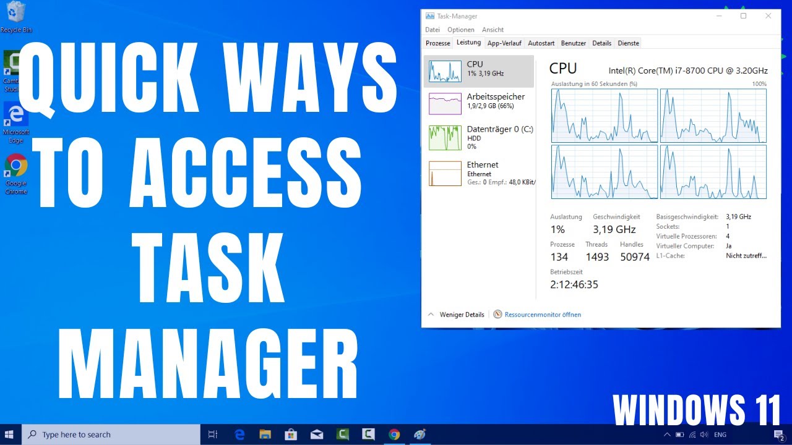Show hidden tray icons chevron
The image size is (792, 445).
[666, 435]
